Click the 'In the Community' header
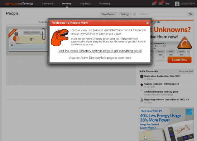The image size is (197, 141). coord(149,71)
